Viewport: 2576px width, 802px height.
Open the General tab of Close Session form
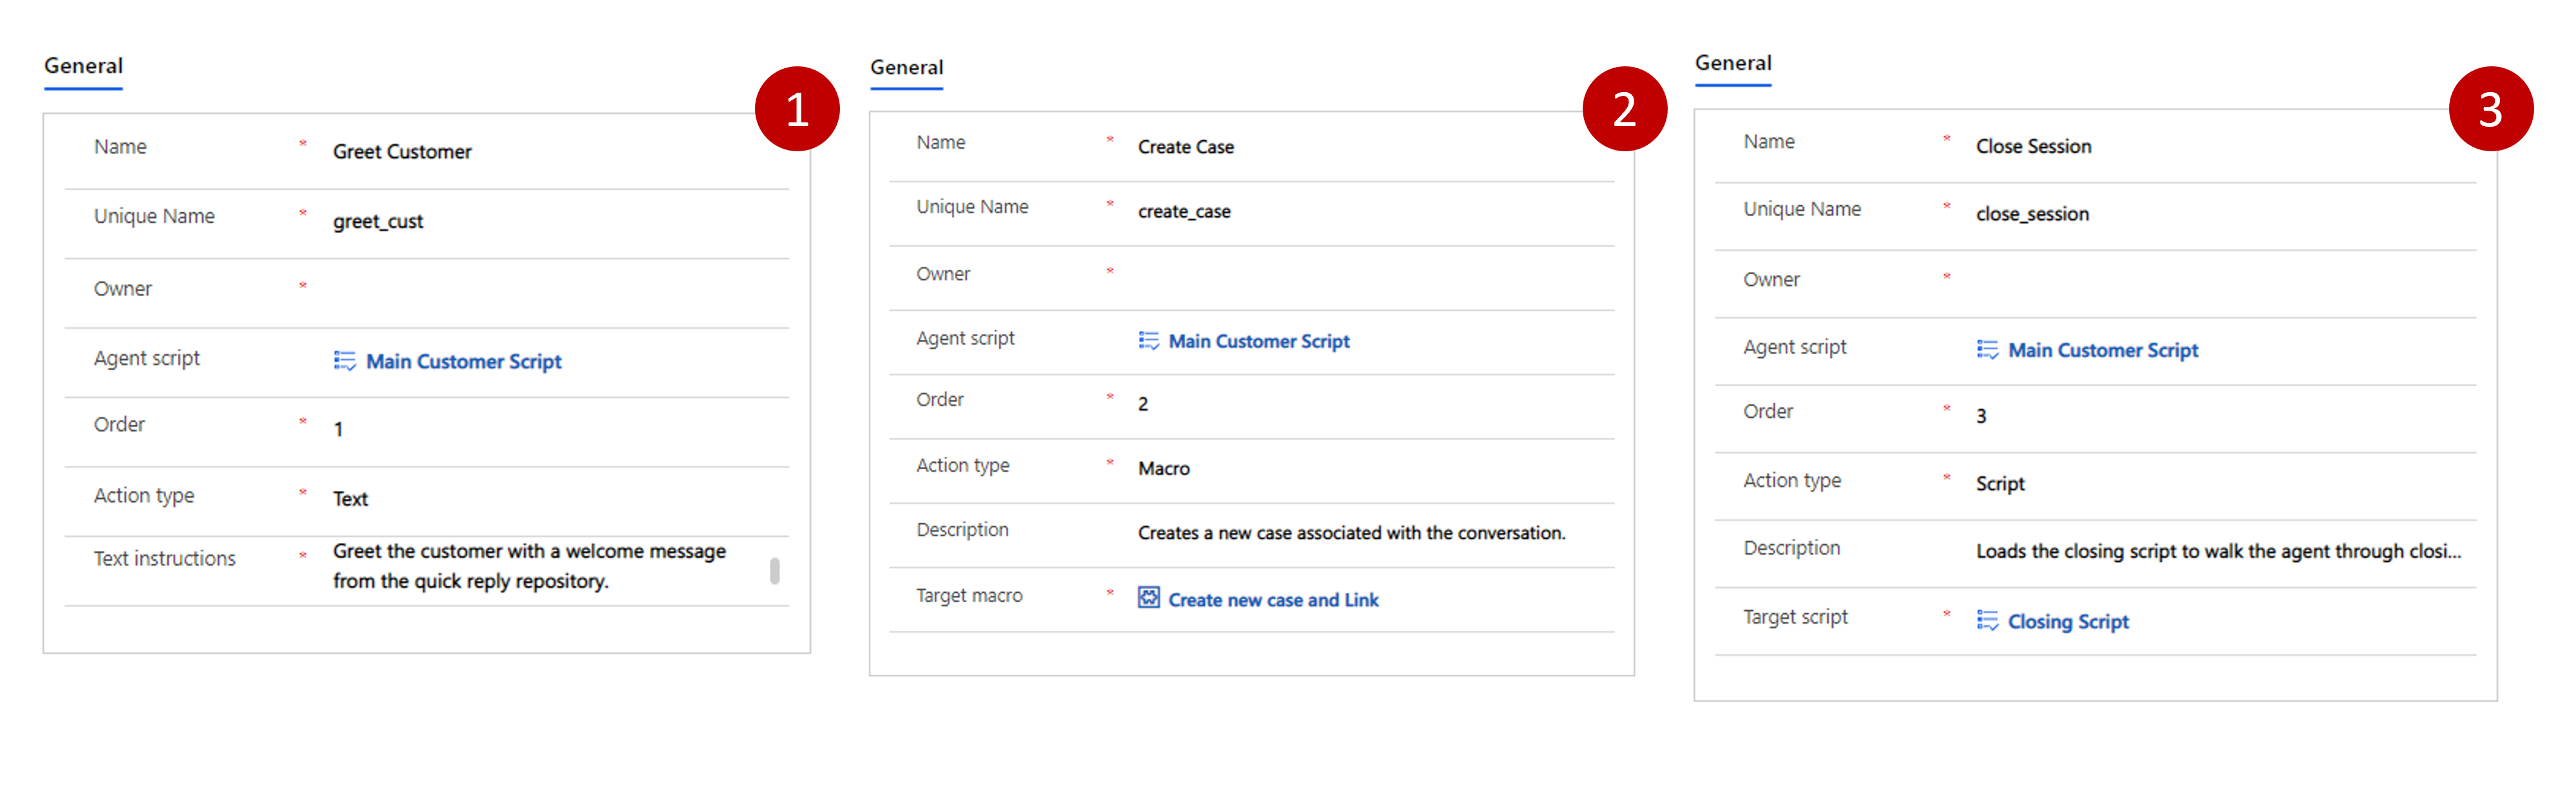[1732, 63]
